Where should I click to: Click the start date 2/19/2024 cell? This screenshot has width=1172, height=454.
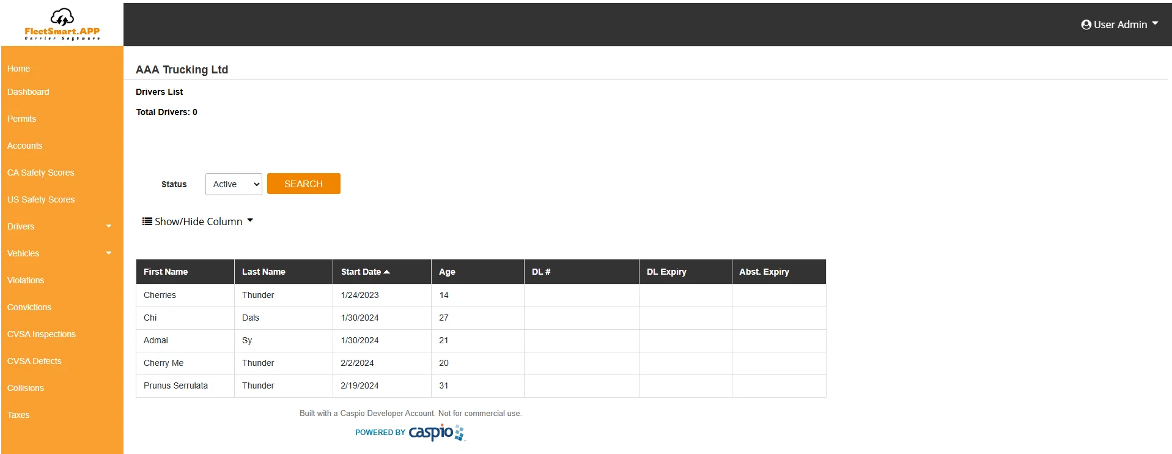[x=382, y=385]
